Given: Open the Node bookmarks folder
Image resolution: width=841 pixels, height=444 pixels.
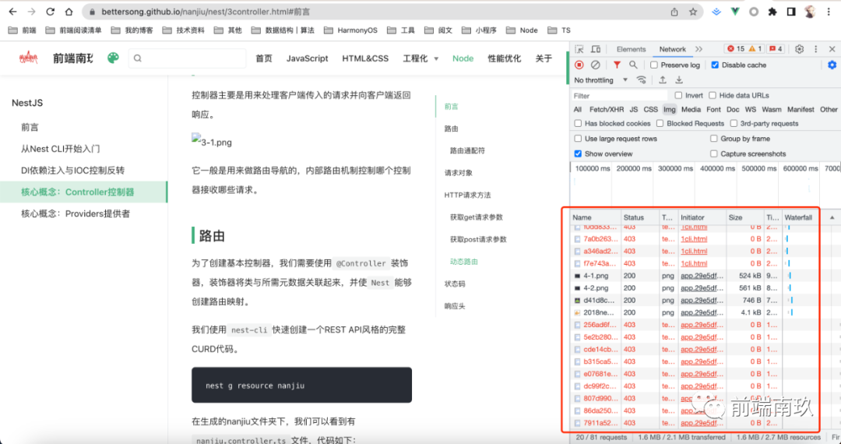Looking at the screenshot, I should pyautogui.click(x=522, y=30).
